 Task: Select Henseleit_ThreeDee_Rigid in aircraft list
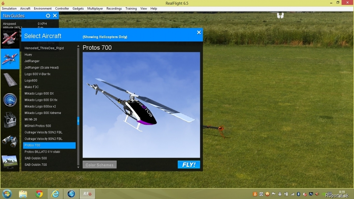coord(49,48)
